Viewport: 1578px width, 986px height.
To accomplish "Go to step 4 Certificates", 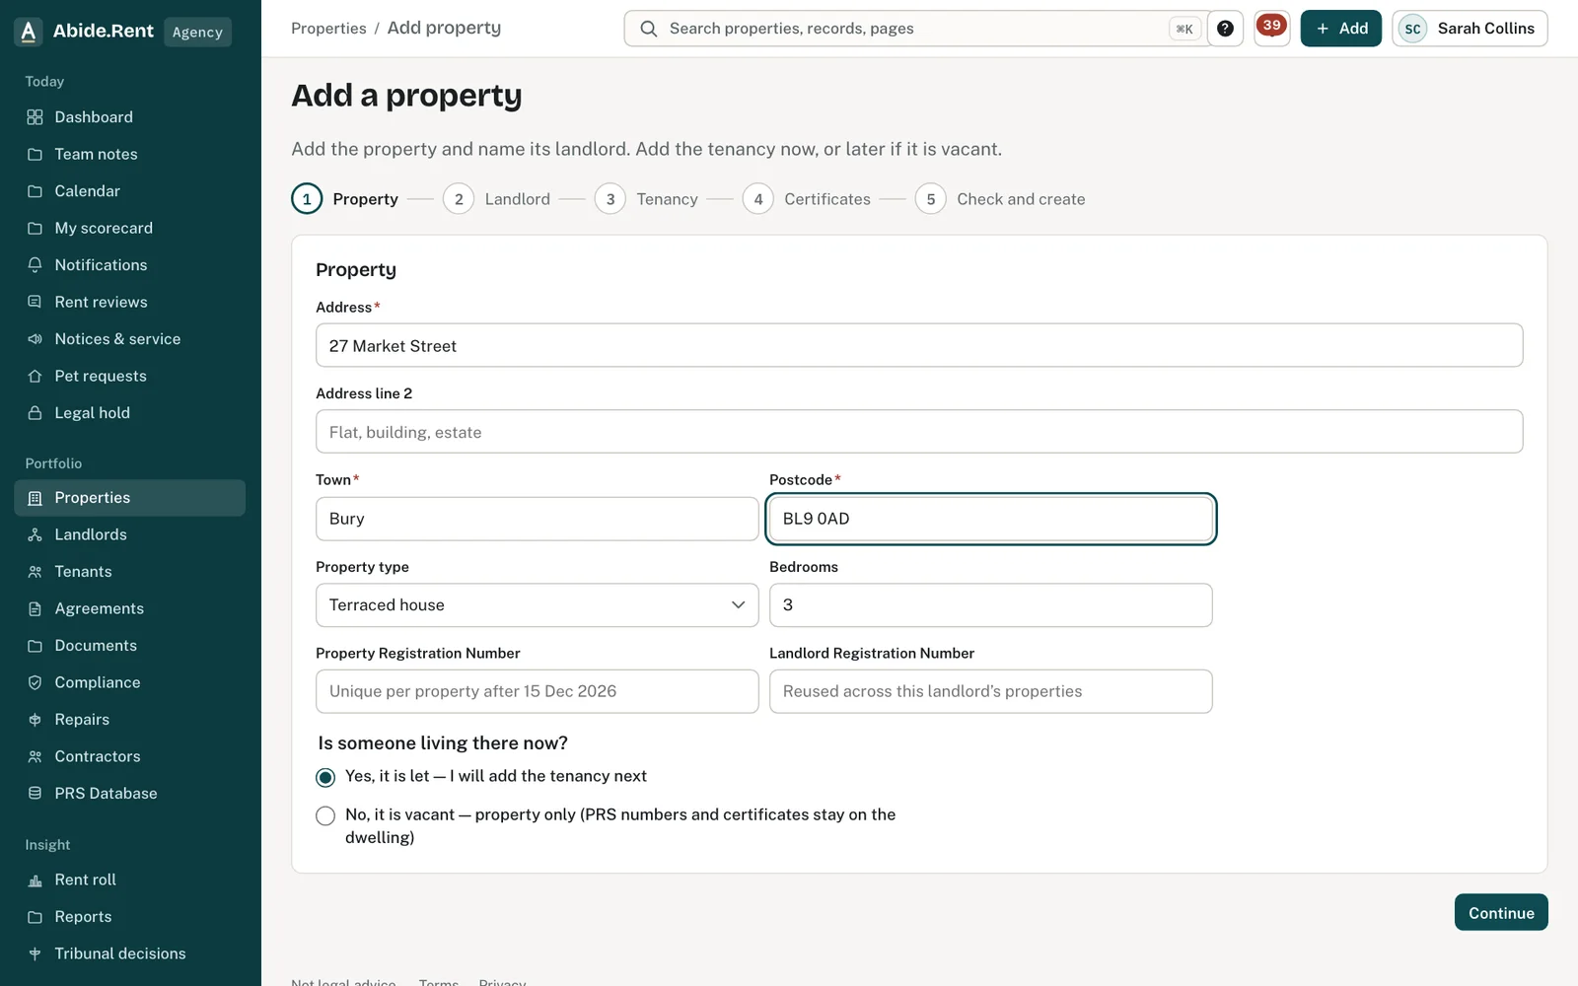I will (x=807, y=199).
